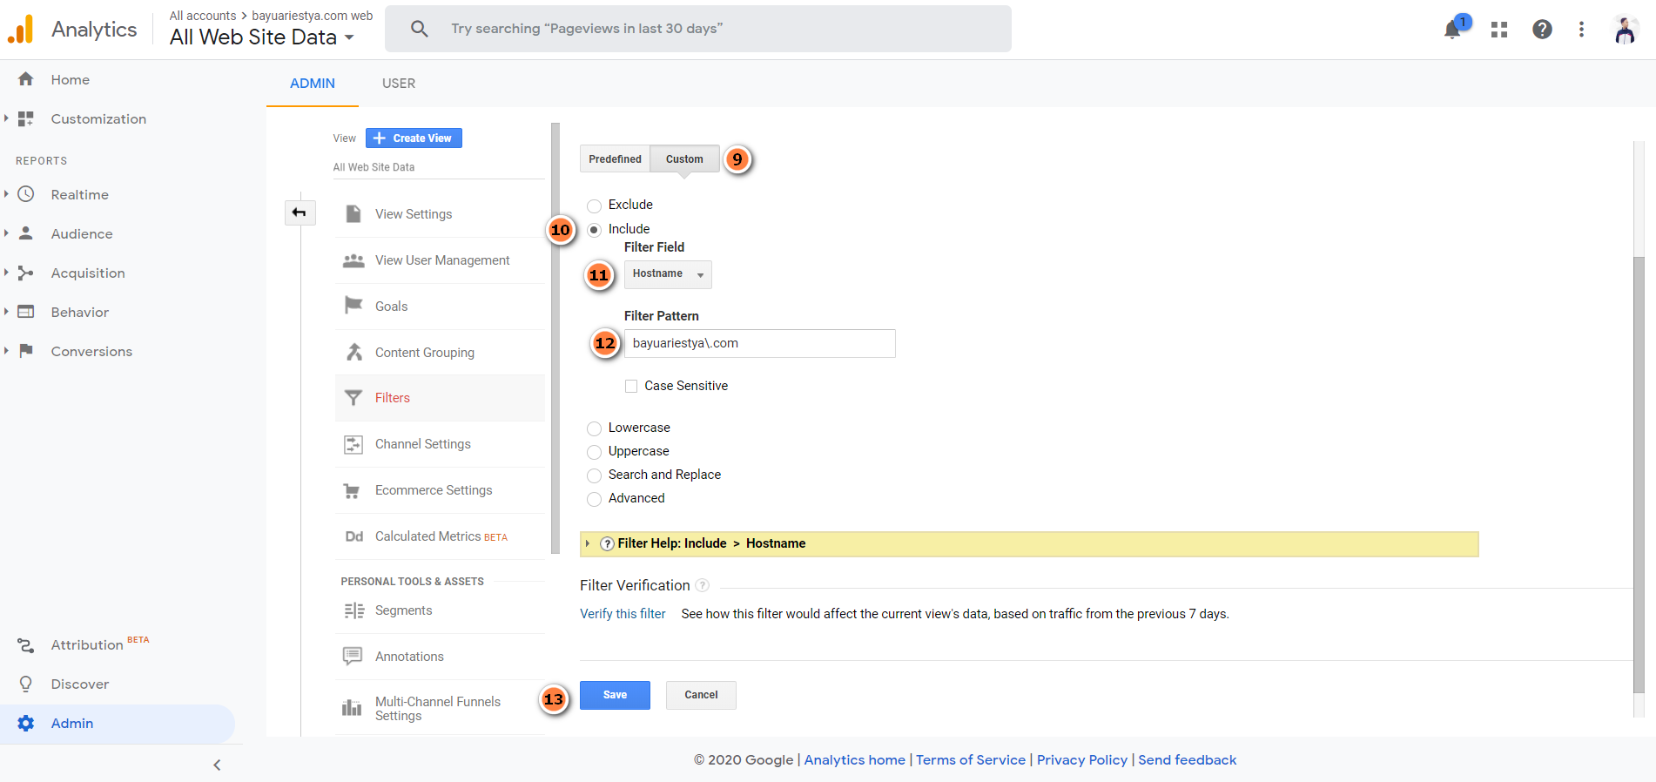Click the Verify this filter link

623,614
